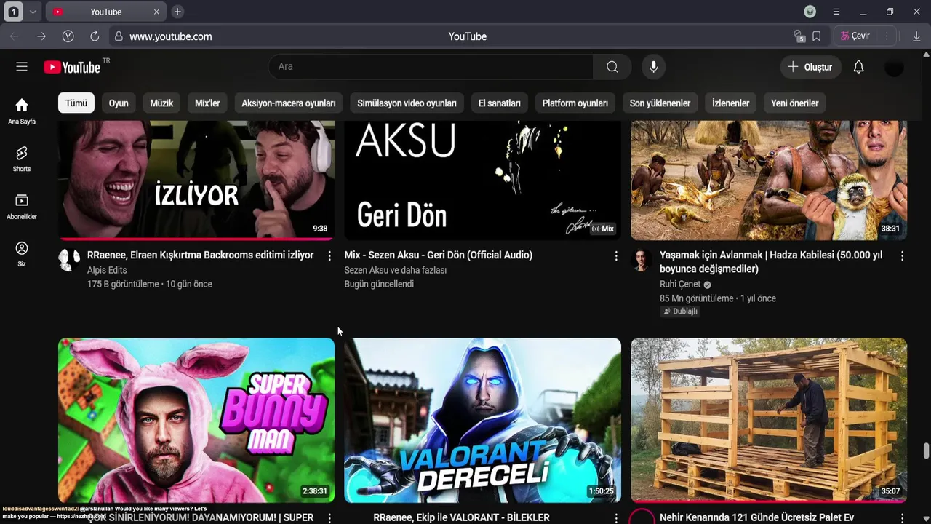Select the İzlenenler chip
Screen dimensions: 931x524
(730, 103)
